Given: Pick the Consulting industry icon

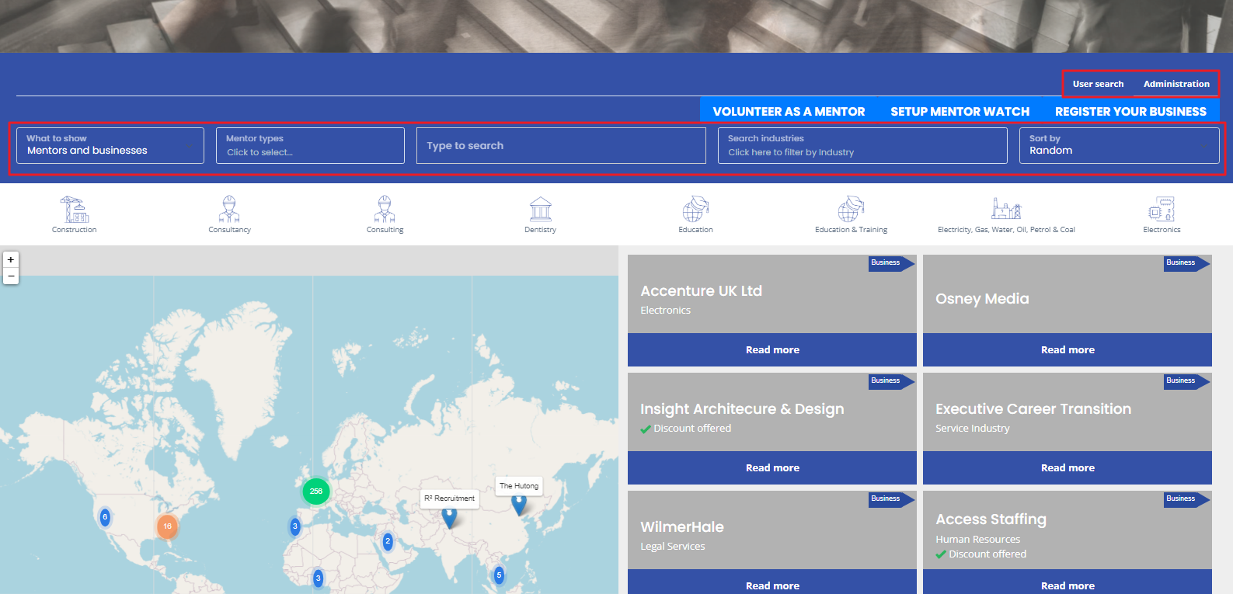Looking at the screenshot, I should [x=385, y=210].
